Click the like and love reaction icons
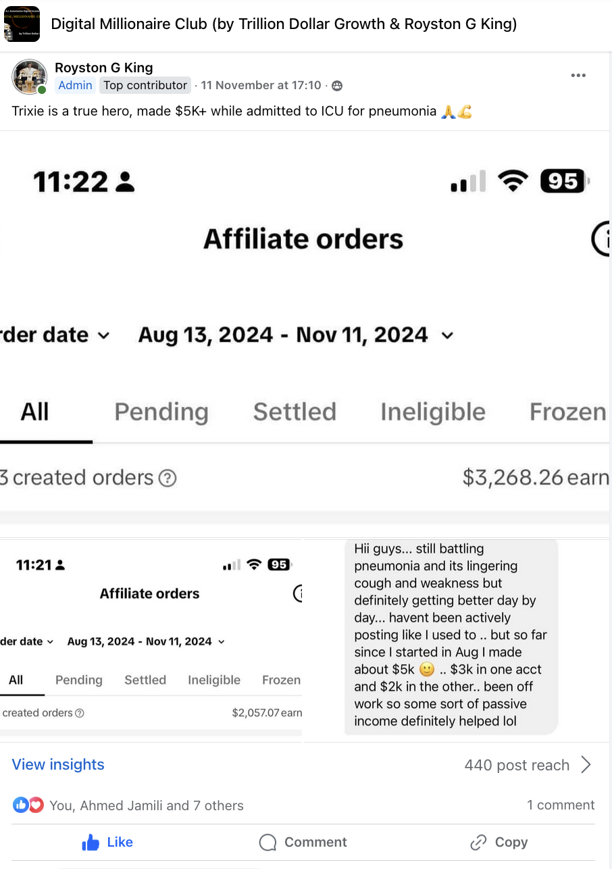This screenshot has width=612, height=869. [x=28, y=805]
